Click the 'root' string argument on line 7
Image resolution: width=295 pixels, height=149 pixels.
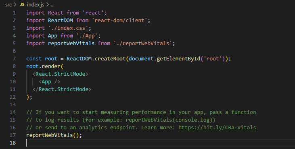213,59
